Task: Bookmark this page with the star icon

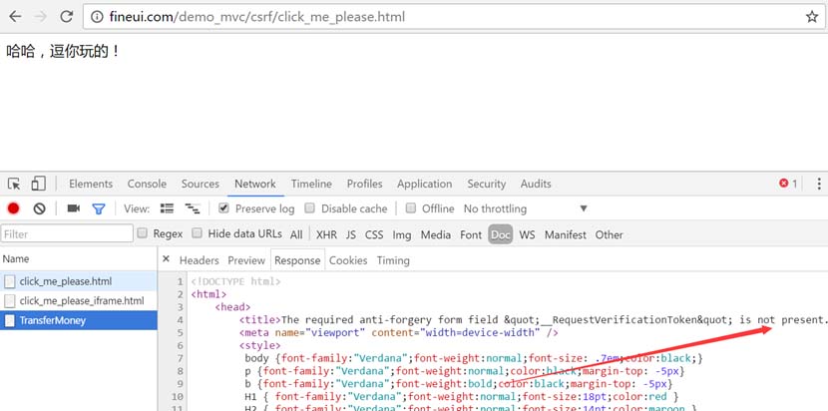Action: (x=812, y=17)
